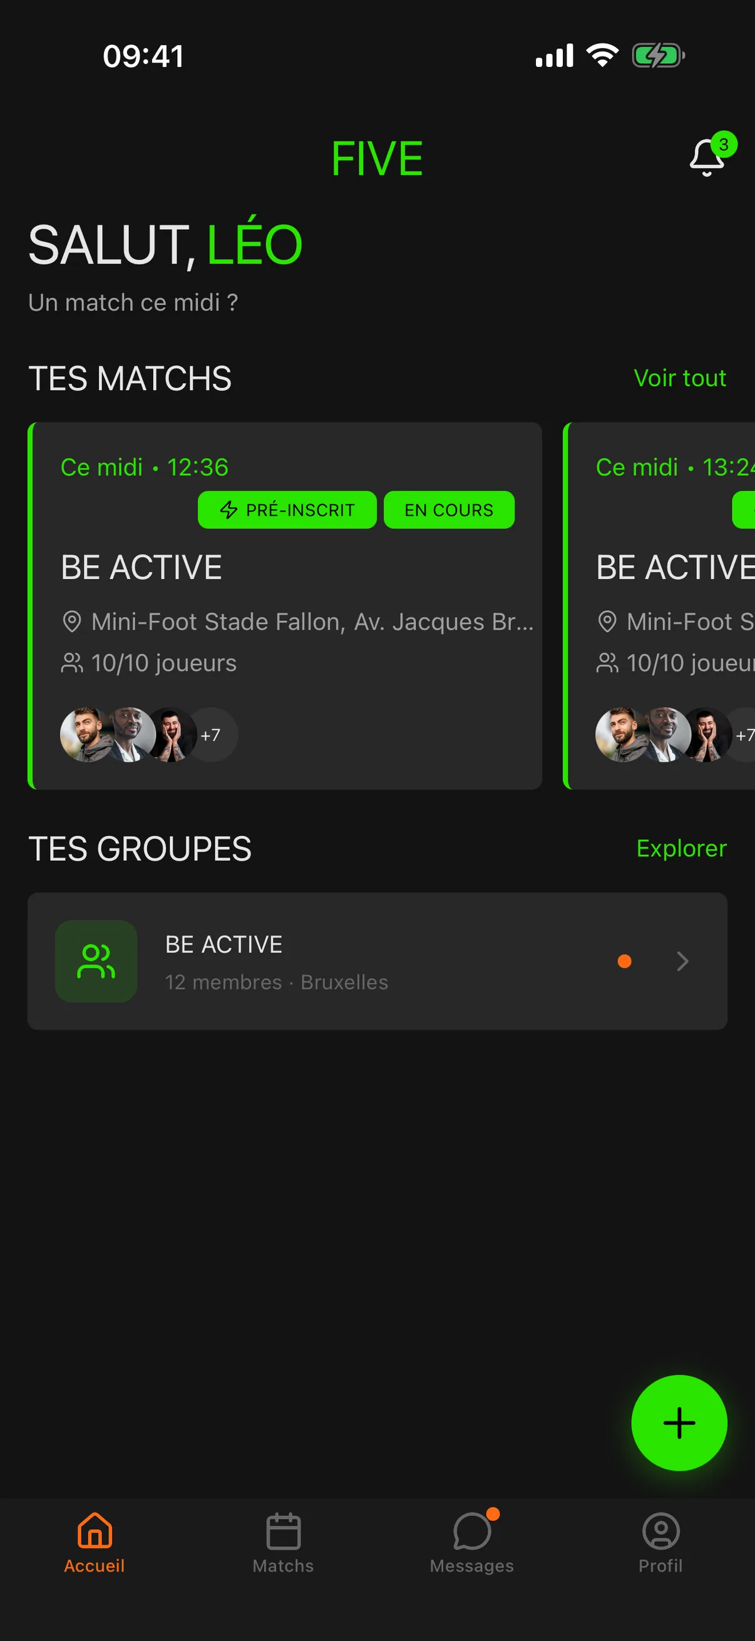
Task: Switch to the Accueil tab label
Action: point(95,1565)
